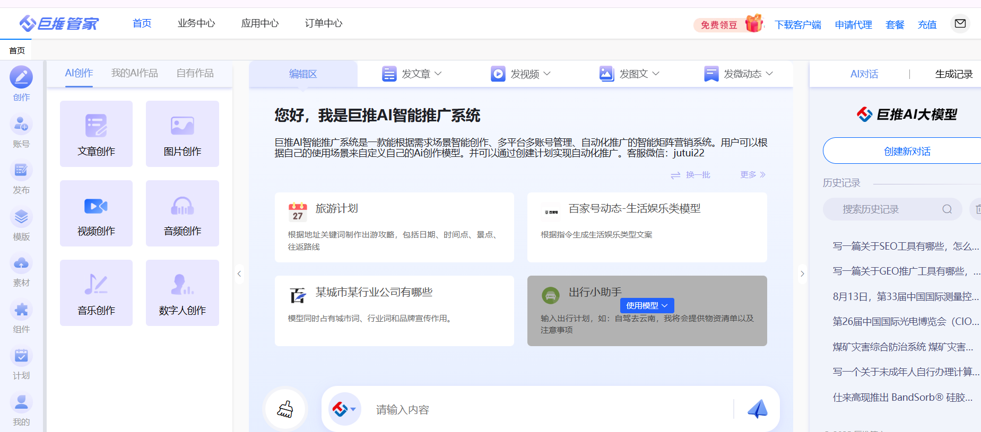Start 数字人创作 card
The image size is (981, 432).
coord(183,293)
